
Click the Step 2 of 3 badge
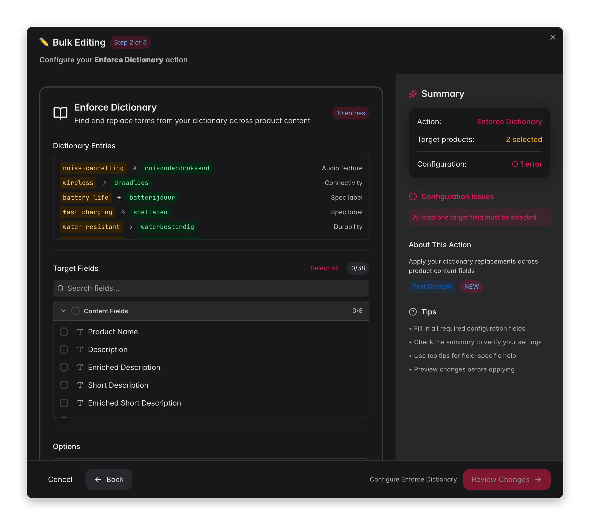click(130, 42)
